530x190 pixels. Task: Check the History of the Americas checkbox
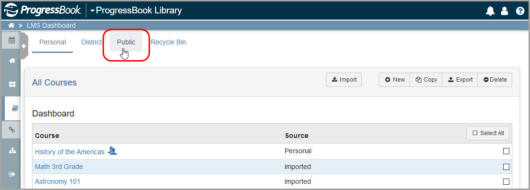pos(506,151)
